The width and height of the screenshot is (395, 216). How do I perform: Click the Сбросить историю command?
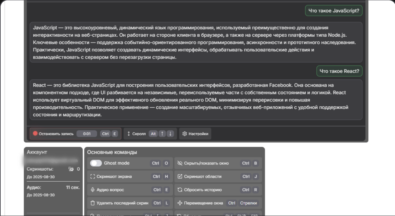(x=218, y=190)
